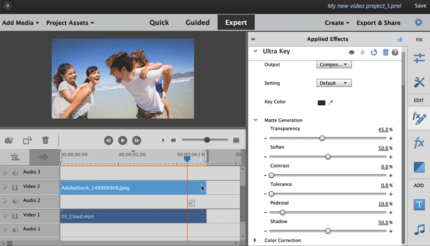Reset the Ultra Key effect
This screenshot has height=246, width=430.
tap(374, 52)
